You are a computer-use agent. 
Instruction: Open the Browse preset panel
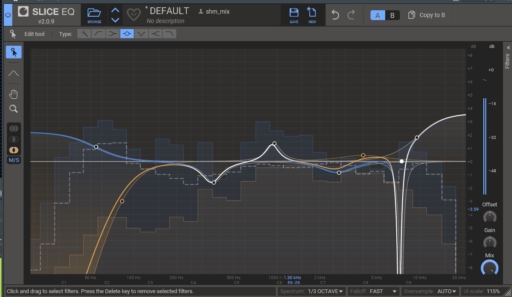(x=94, y=15)
